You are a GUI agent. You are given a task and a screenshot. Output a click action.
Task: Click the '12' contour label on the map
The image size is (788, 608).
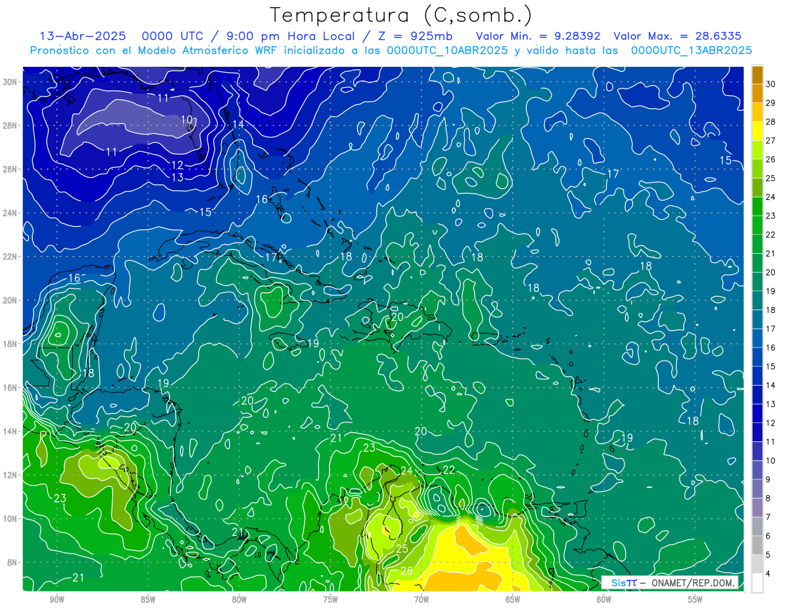coord(177,165)
